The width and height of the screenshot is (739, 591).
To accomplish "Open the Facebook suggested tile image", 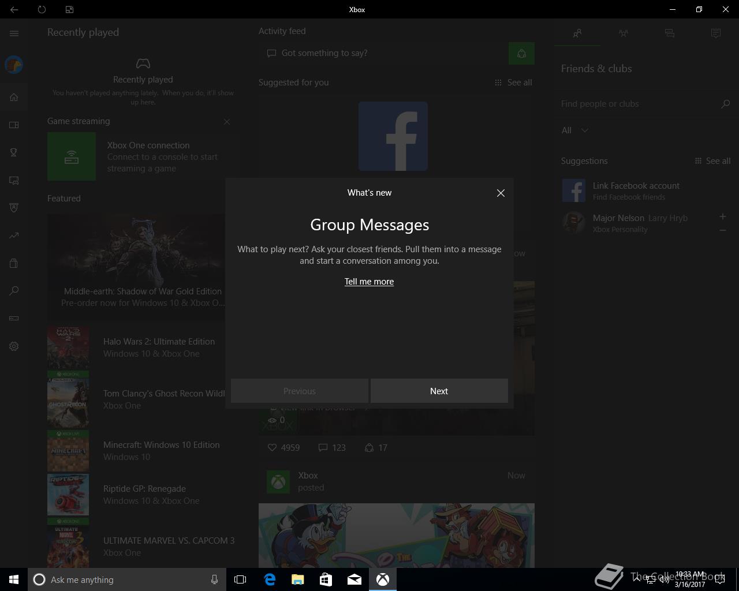I will click(x=393, y=136).
